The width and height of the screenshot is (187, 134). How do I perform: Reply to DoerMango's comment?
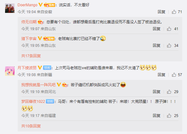[161, 12]
